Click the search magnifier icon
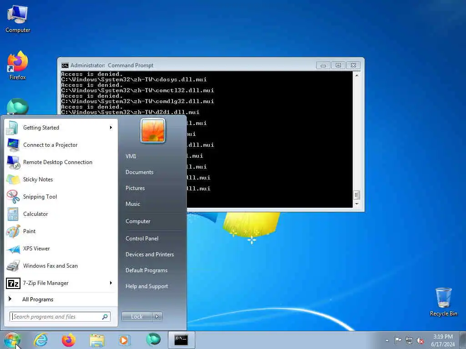Image resolution: width=466 pixels, height=349 pixels. (105, 317)
